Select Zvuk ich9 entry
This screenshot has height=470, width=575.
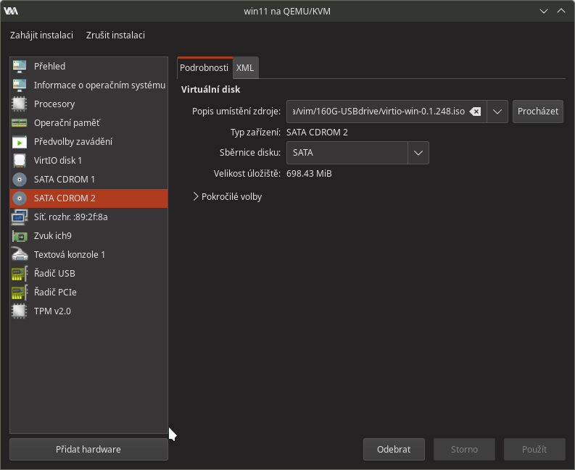pyautogui.click(x=88, y=236)
